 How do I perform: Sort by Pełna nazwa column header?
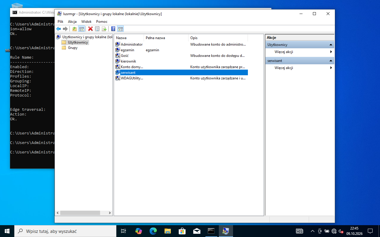[x=166, y=38]
